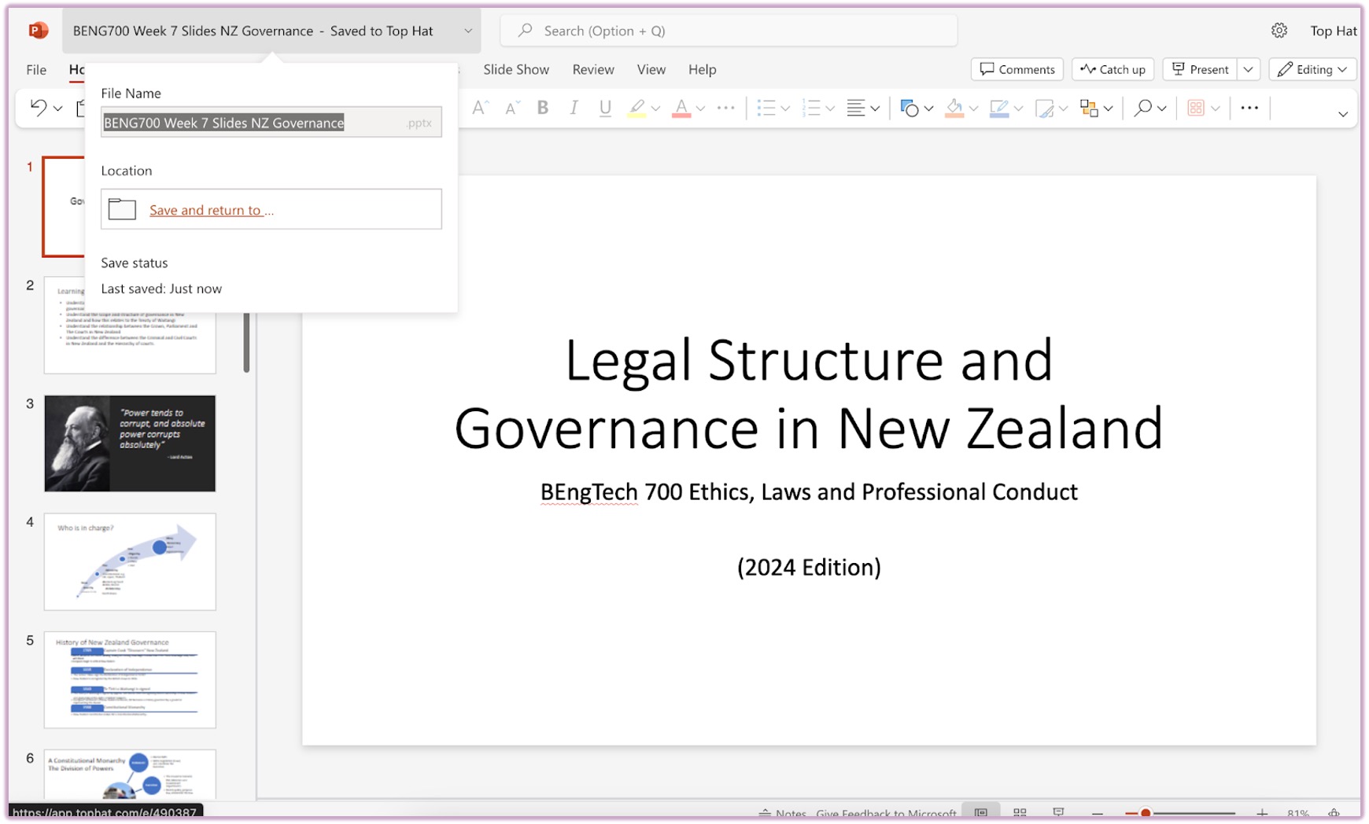
Task: Click the PowerPoint app logo
Action: (x=38, y=31)
